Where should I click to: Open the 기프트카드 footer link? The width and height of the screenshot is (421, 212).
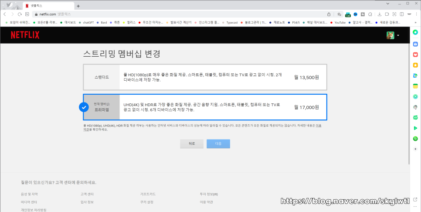[148, 194]
